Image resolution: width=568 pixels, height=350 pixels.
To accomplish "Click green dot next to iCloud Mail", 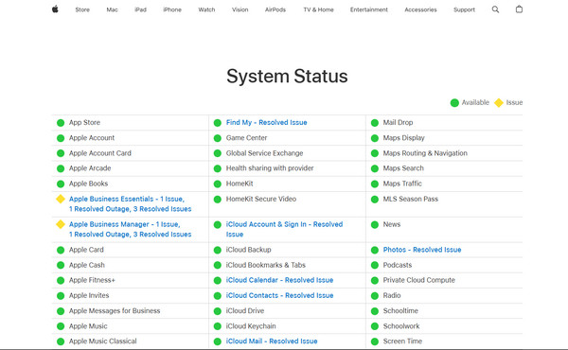I will (218, 341).
